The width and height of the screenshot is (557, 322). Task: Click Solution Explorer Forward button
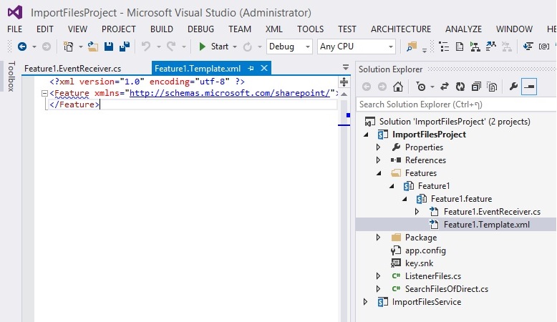click(x=382, y=87)
